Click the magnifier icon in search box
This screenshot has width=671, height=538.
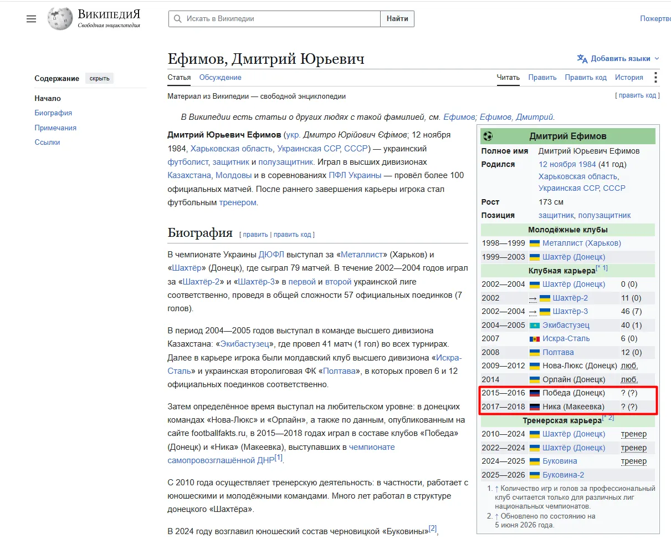178,19
